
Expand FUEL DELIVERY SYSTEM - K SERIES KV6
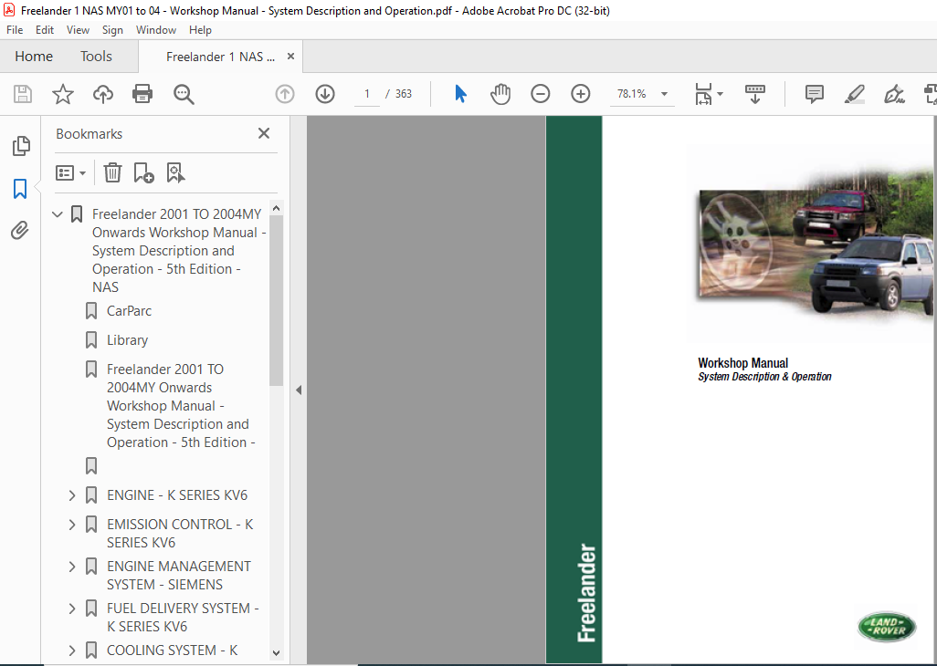click(x=72, y=609)
